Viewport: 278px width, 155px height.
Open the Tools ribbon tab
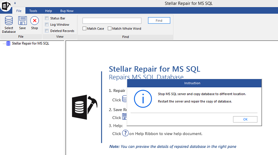point(33,11)
